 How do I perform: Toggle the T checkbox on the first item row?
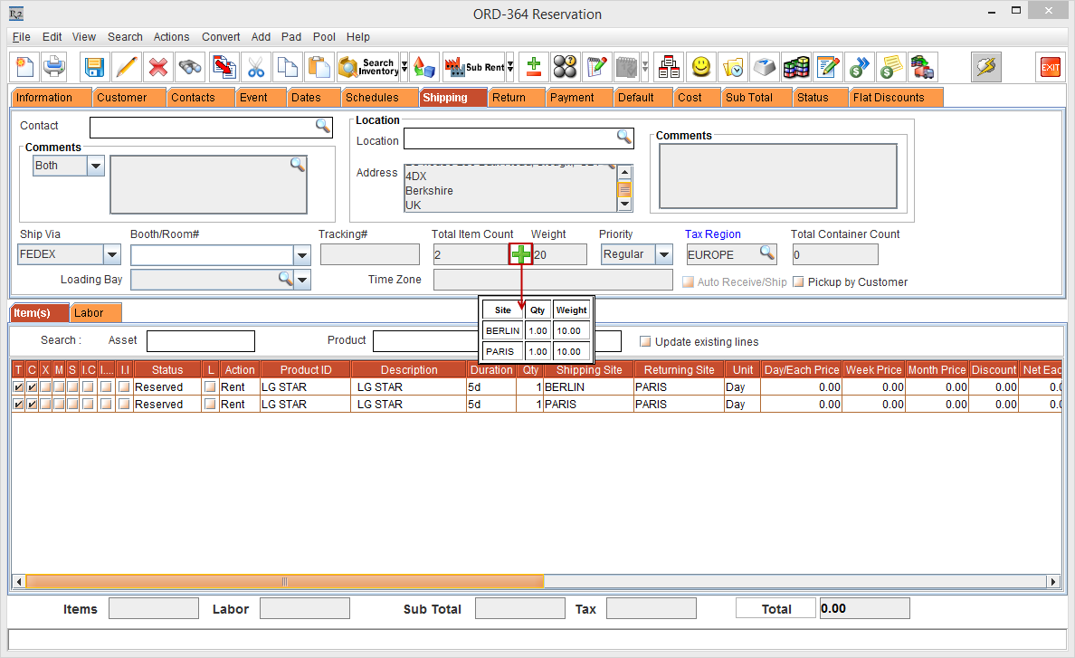click(x=20, y=386)
